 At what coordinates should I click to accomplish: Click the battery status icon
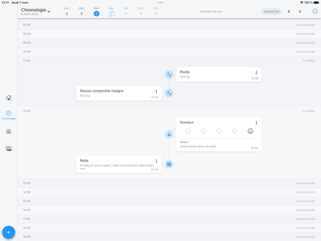click(x=316, y=2)
